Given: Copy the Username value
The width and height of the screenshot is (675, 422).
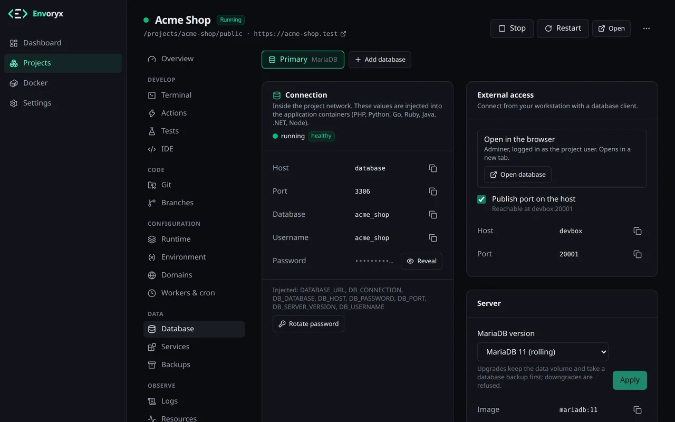Looking at the screenshot, I should pos(433,238).
